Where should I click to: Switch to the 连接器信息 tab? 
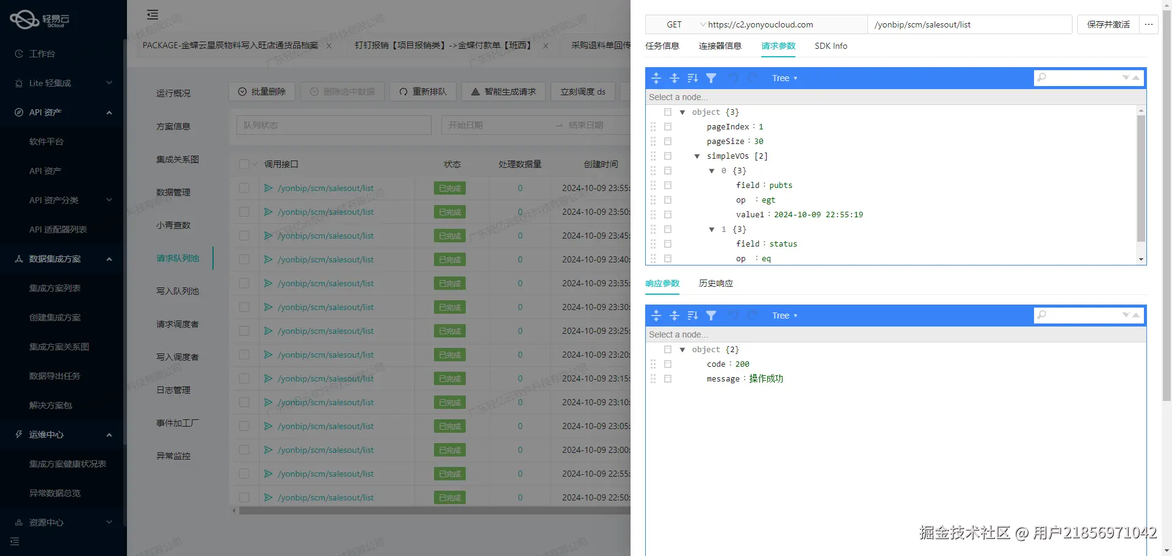[720, 46]
